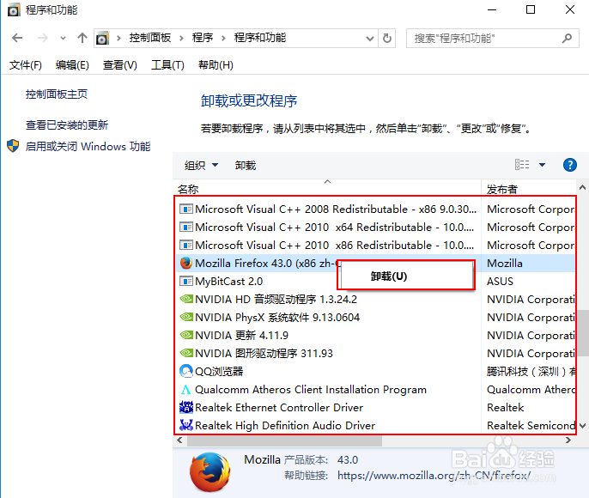Screen dimensions: 589x498
Task: Open 启用或关闭 Windows 功能 link
Action: (x=88, y=147)
